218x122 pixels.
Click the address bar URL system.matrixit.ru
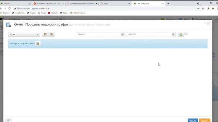coord(41,8)
